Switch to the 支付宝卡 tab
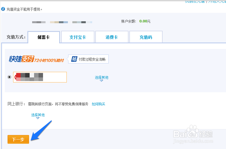226x149 pixels. 78,37
